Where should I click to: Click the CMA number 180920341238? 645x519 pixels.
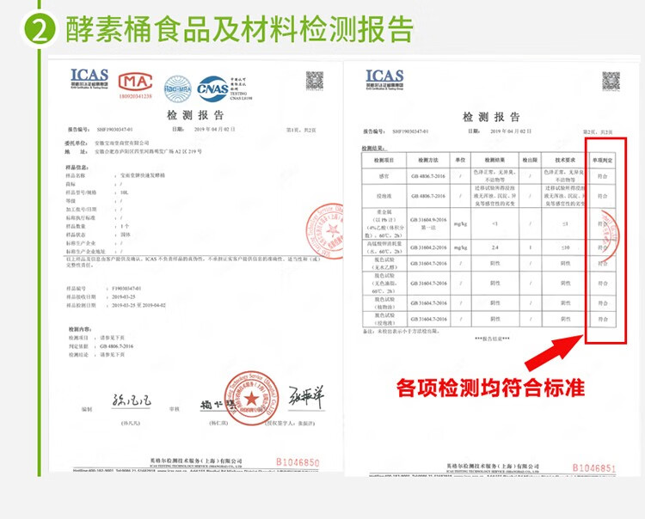(x=135, y=96)
